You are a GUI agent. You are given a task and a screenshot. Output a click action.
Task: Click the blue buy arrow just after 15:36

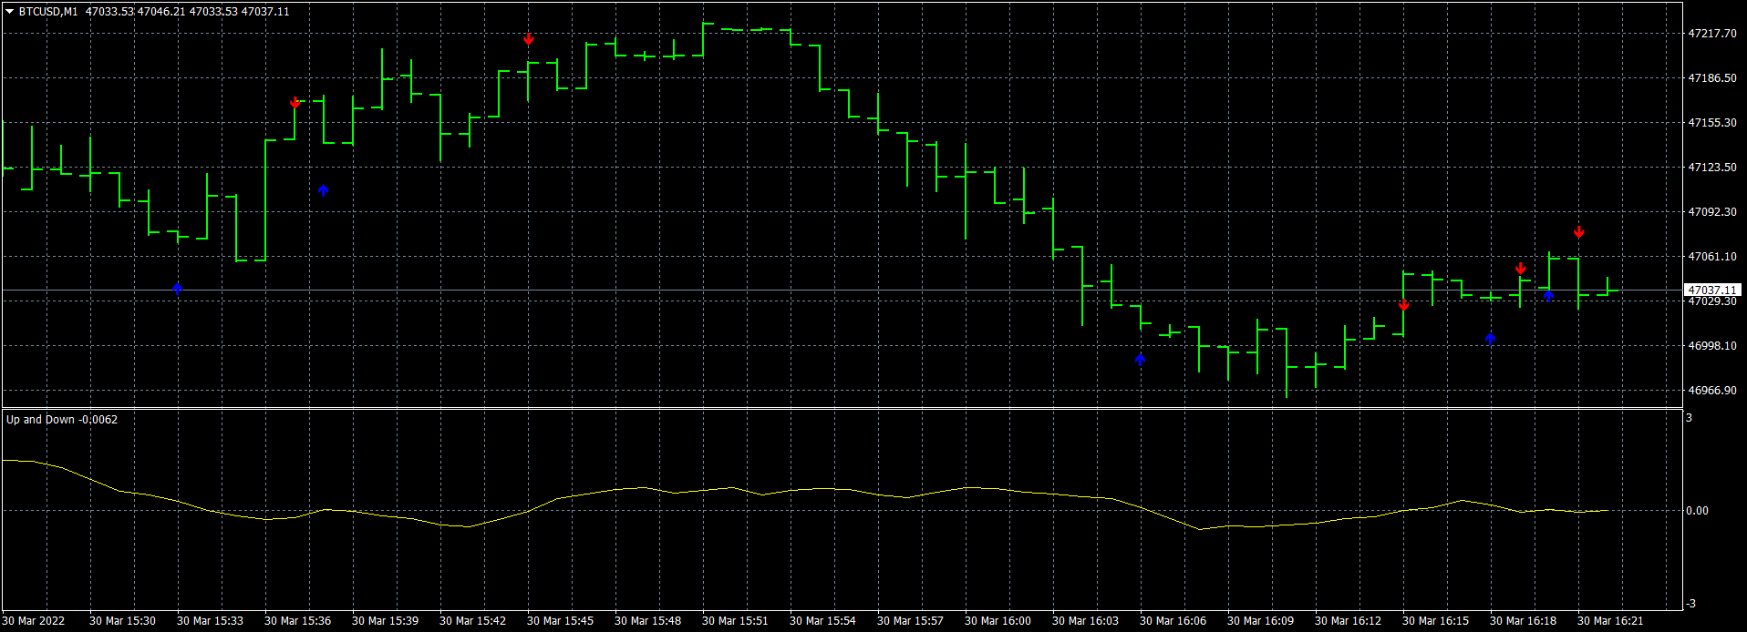coord(324,190)
